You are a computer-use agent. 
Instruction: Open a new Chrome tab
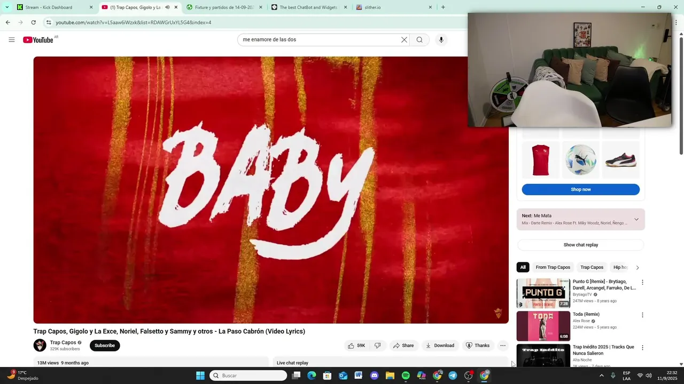(x=443, y=7)
